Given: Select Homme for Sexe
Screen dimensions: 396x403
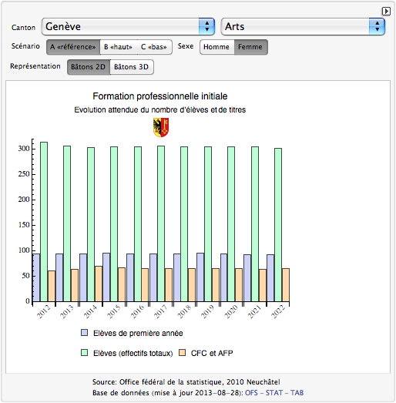Looking at the screenshot, I should pos(216,47).
